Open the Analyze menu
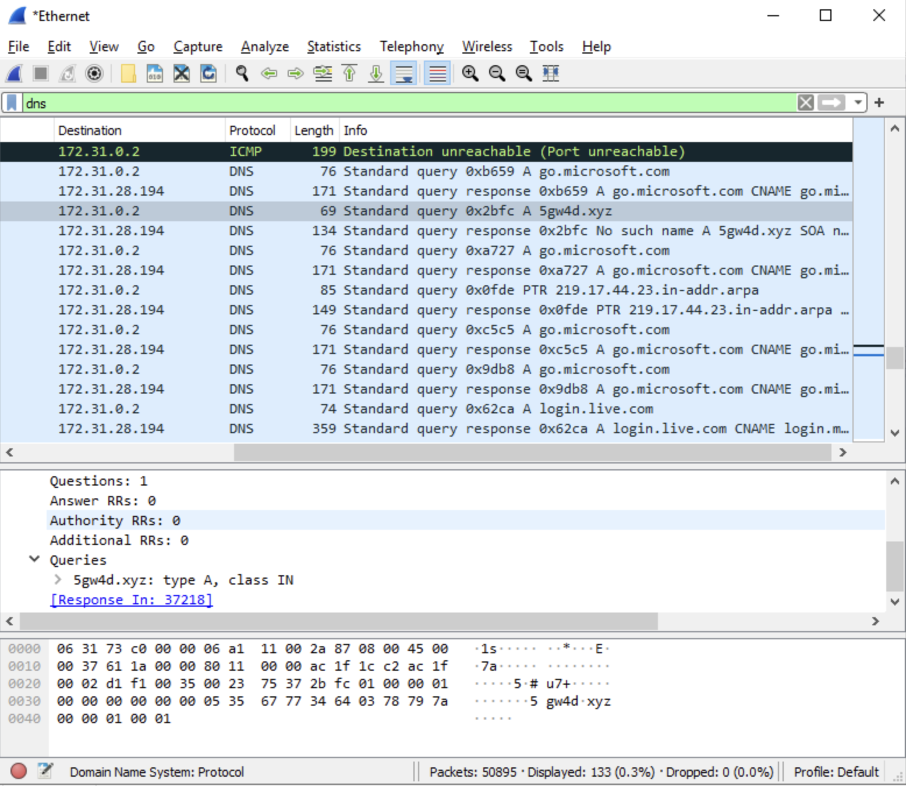Screen dimensions: 906x786 (265, 47)
